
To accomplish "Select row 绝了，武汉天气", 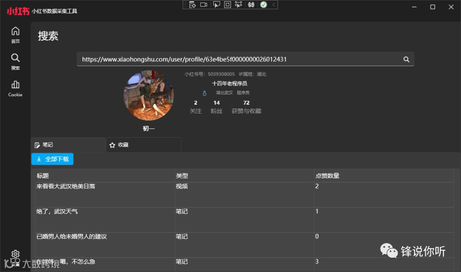I will (x=244, y=220).
